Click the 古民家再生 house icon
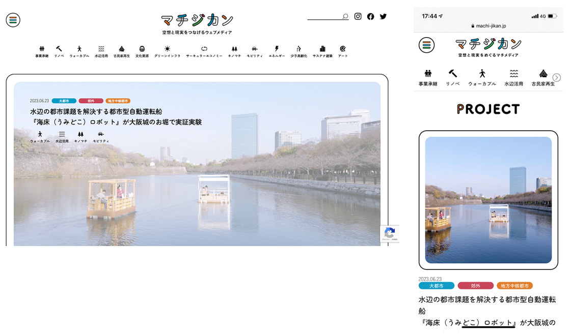This screenshot has width=570, height=335. click(x=122, y=48)
